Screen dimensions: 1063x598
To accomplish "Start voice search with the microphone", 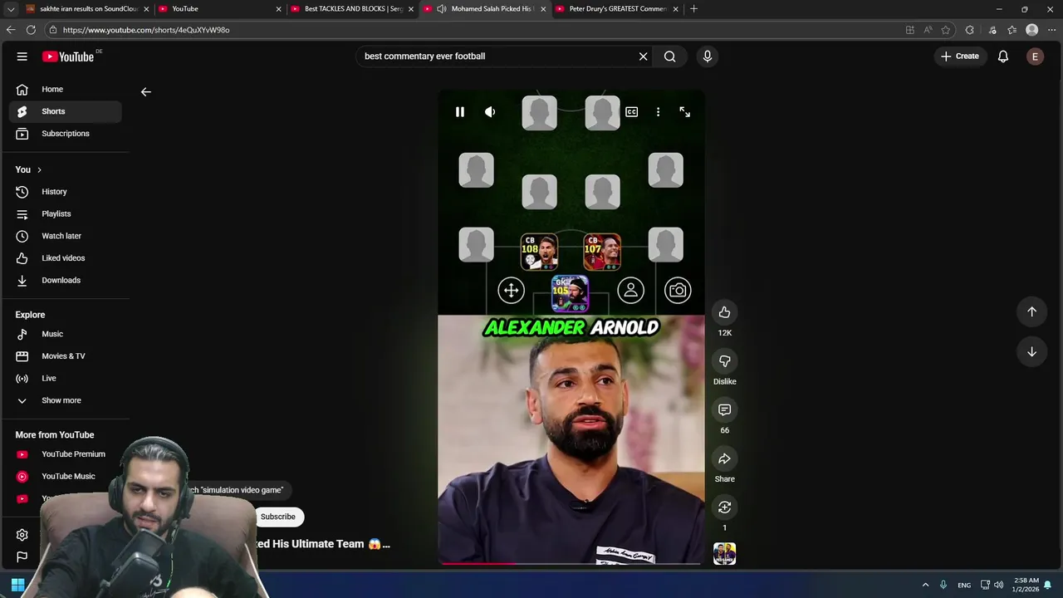I will point(708,56).
